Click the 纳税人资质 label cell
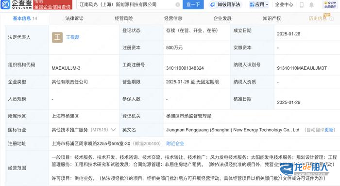340x186 pixels. pyautogui.click(x=252, y=82)
